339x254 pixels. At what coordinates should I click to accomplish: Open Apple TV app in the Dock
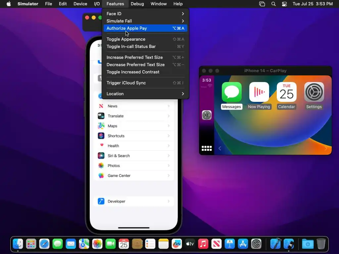pyautogui.click(x=190, y=244)
